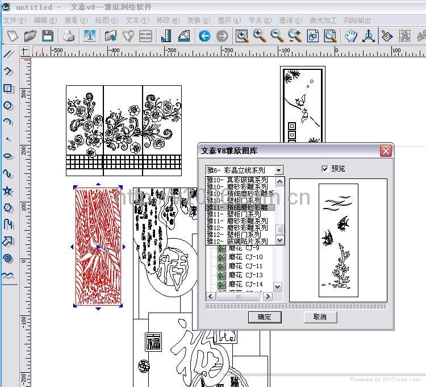Select the spiral drawing tool
Image resolution: width=426 pixels, height=387 pixels.
8,258
